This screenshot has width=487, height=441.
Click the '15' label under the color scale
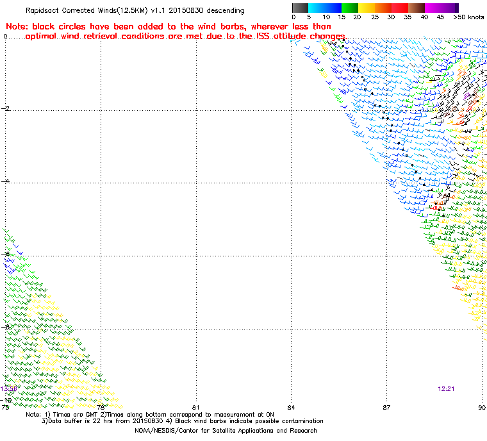point(342,17)
